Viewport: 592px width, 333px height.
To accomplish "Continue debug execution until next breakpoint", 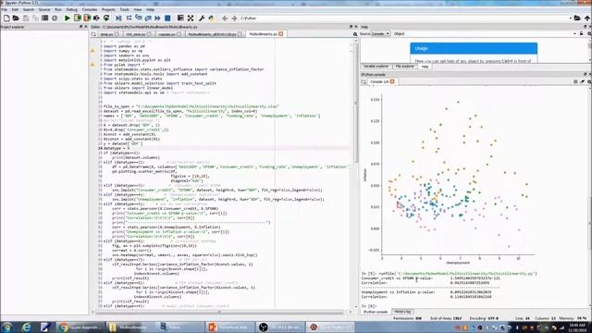I will point(157,18).
